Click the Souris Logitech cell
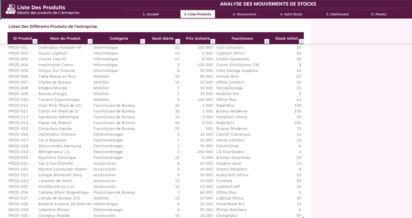The width and height of the screenshot is (412, 218). tap(65, 53)
